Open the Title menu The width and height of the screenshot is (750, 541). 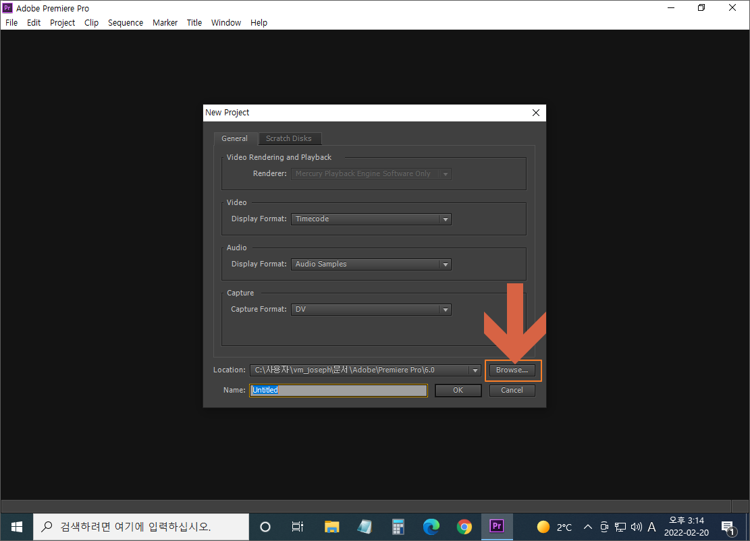click(x=194, y=22)
